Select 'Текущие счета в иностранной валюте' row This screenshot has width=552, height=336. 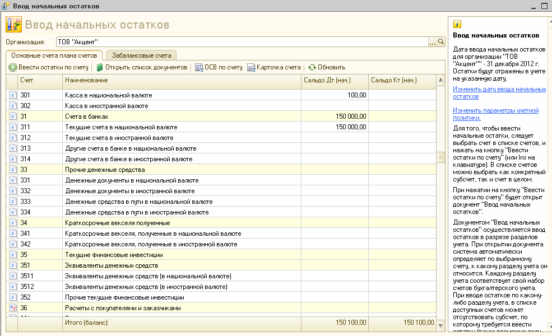[x=221, y=138]
